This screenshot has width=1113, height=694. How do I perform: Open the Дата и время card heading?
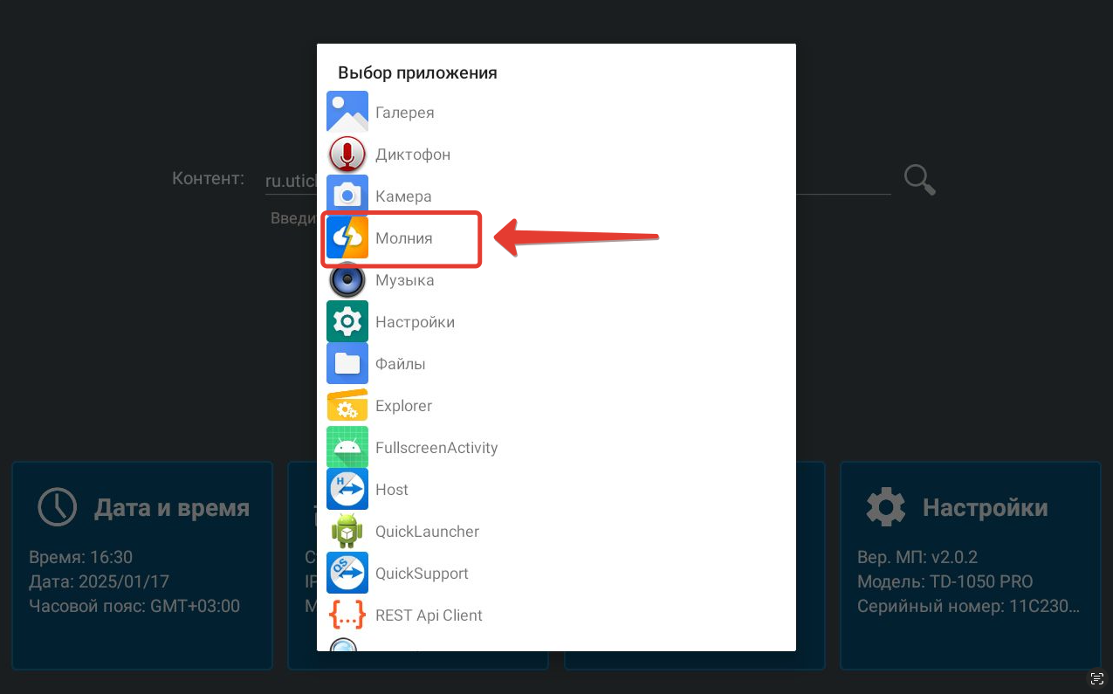[x=172, y=507]
